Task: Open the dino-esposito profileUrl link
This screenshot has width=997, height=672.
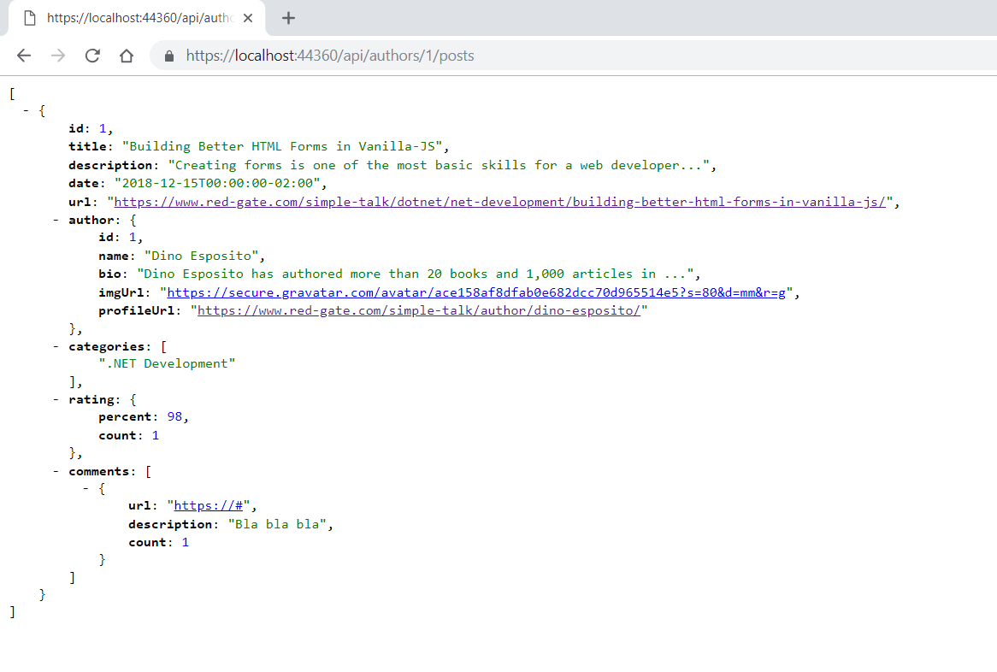Action: point(419,310)
